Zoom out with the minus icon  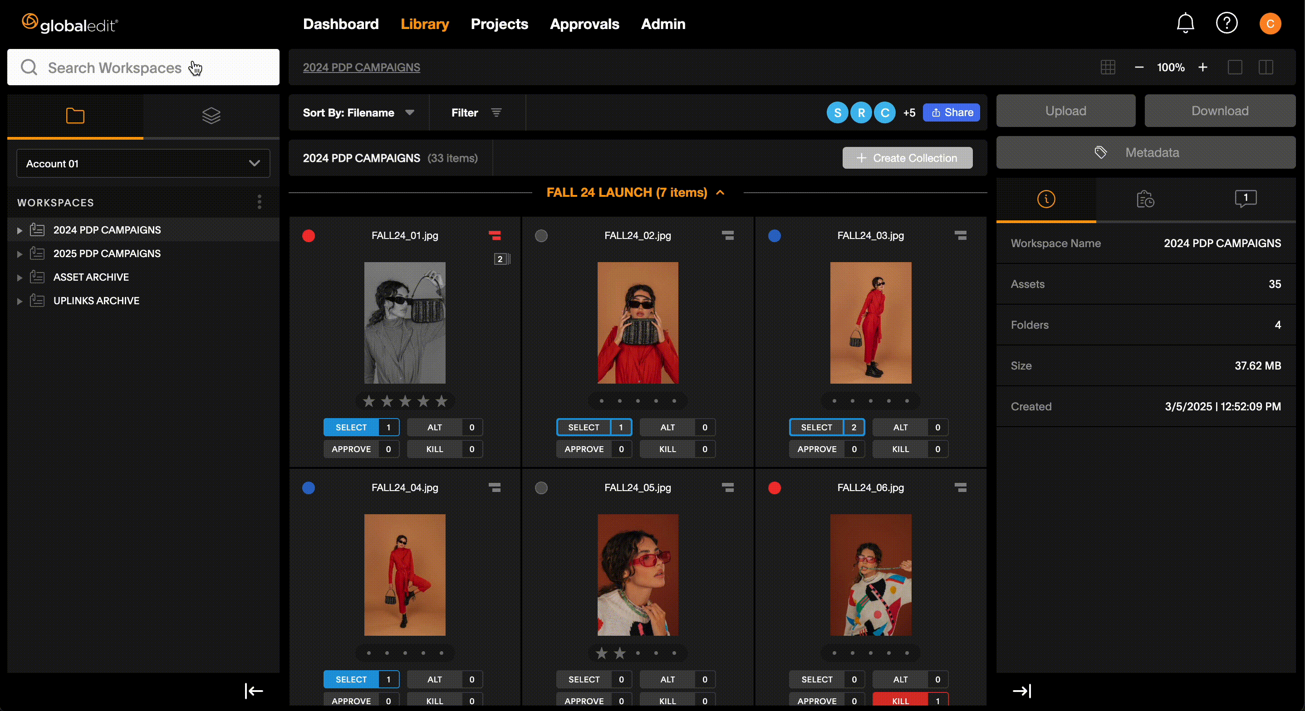(1139, 68)
